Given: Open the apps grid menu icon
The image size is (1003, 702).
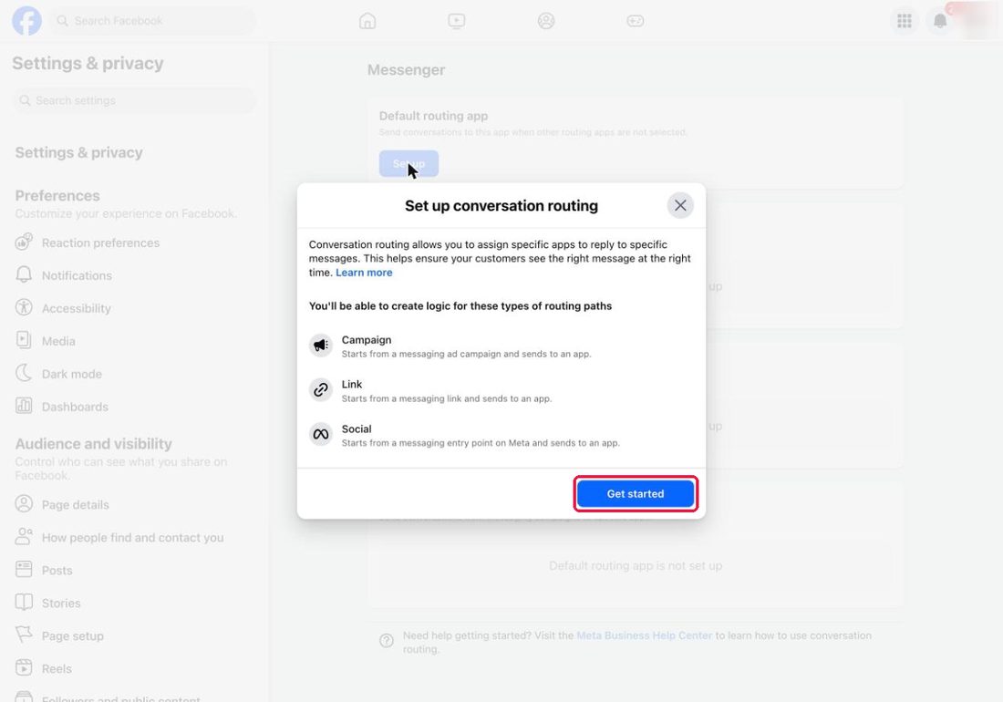Looking at the screenshot, I should 904,21.
